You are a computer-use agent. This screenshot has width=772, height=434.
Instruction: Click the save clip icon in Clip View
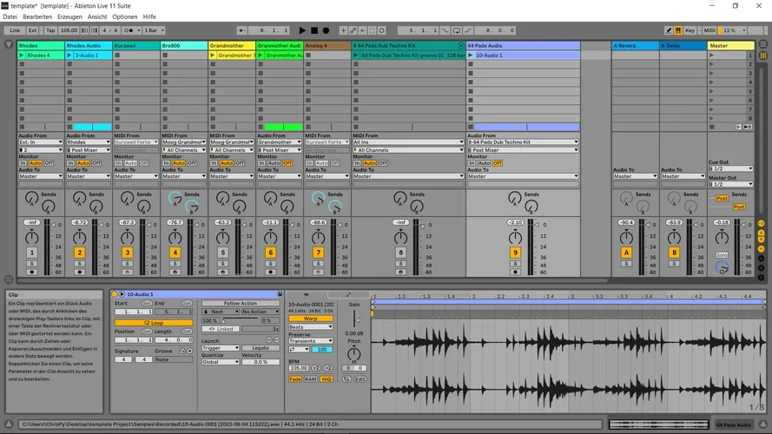coord(278,295)
